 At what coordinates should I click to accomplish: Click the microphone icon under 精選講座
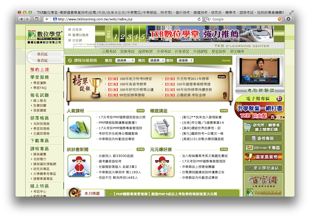[163, 127]
